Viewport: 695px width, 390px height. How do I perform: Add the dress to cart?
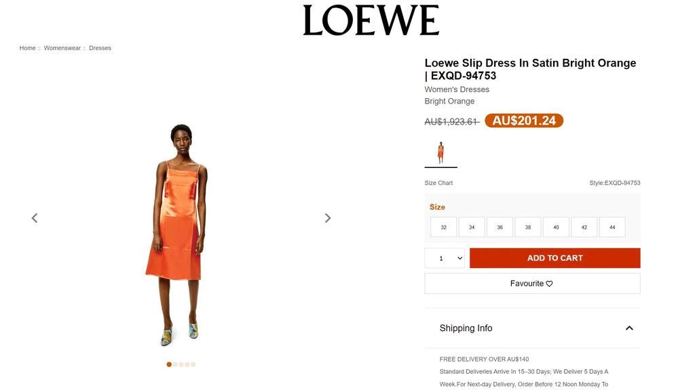click(x=555, y=258)
